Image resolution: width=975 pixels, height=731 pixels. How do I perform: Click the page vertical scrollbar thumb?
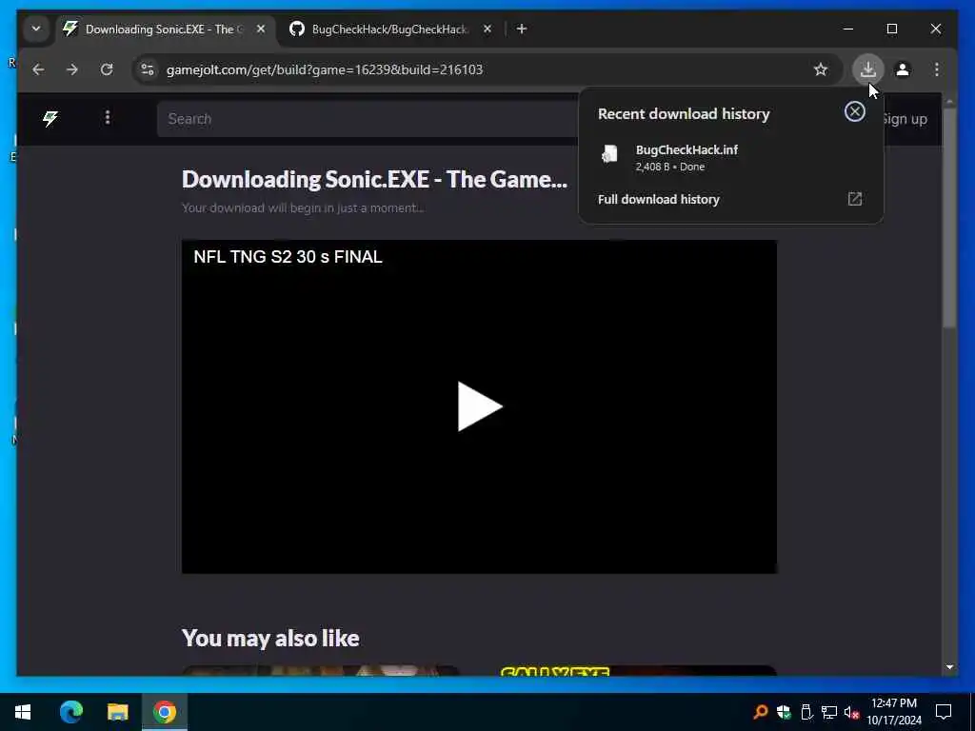coord(949,218)
